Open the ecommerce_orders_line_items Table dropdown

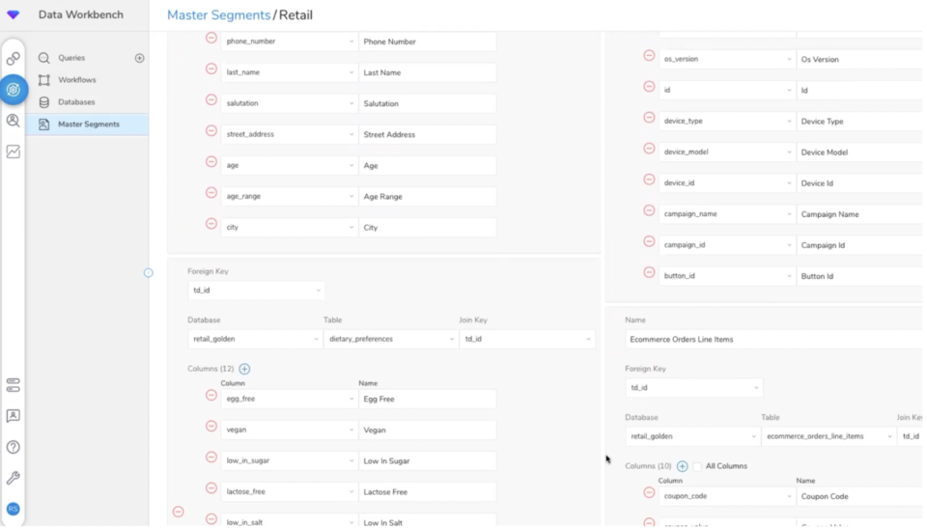(829, 436)
